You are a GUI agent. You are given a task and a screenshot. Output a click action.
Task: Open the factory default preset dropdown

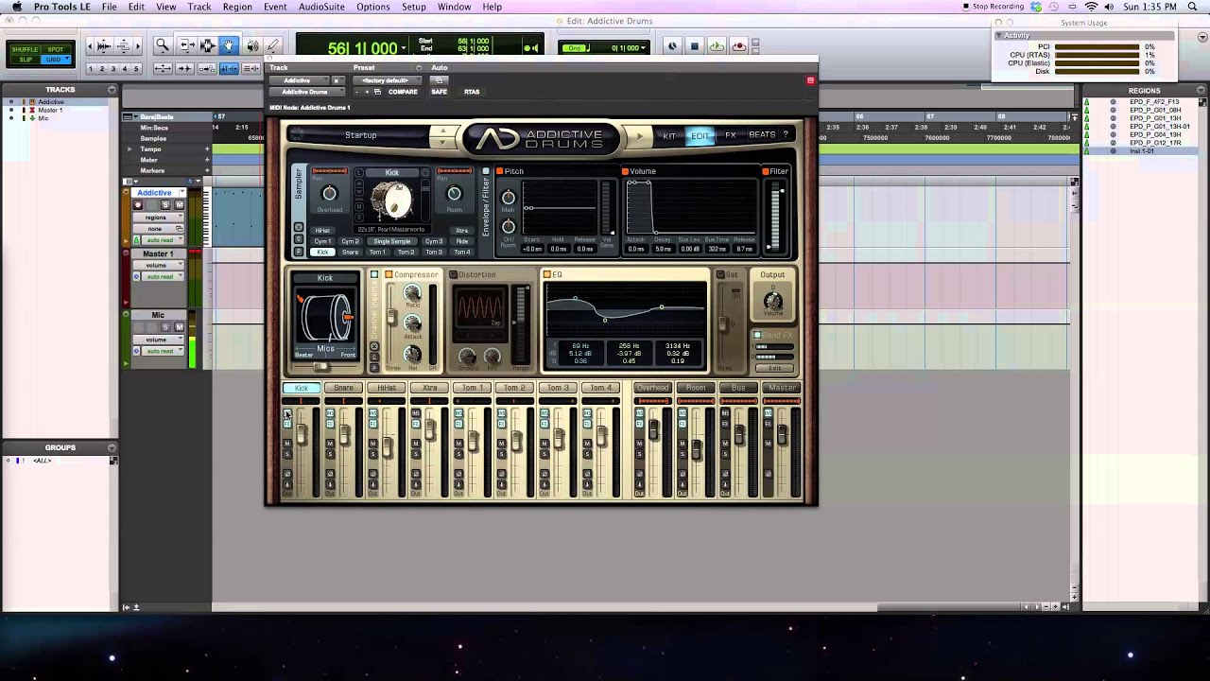(387, 80)
